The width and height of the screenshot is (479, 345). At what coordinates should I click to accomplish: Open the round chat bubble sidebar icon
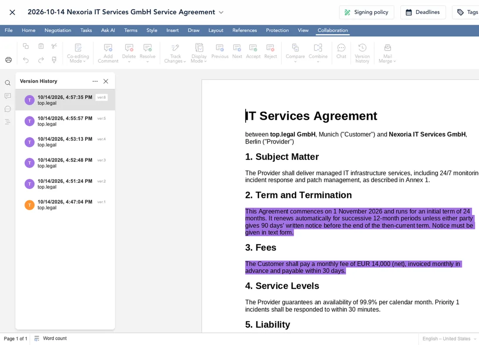pyautogui.click(x=8, y=109)
